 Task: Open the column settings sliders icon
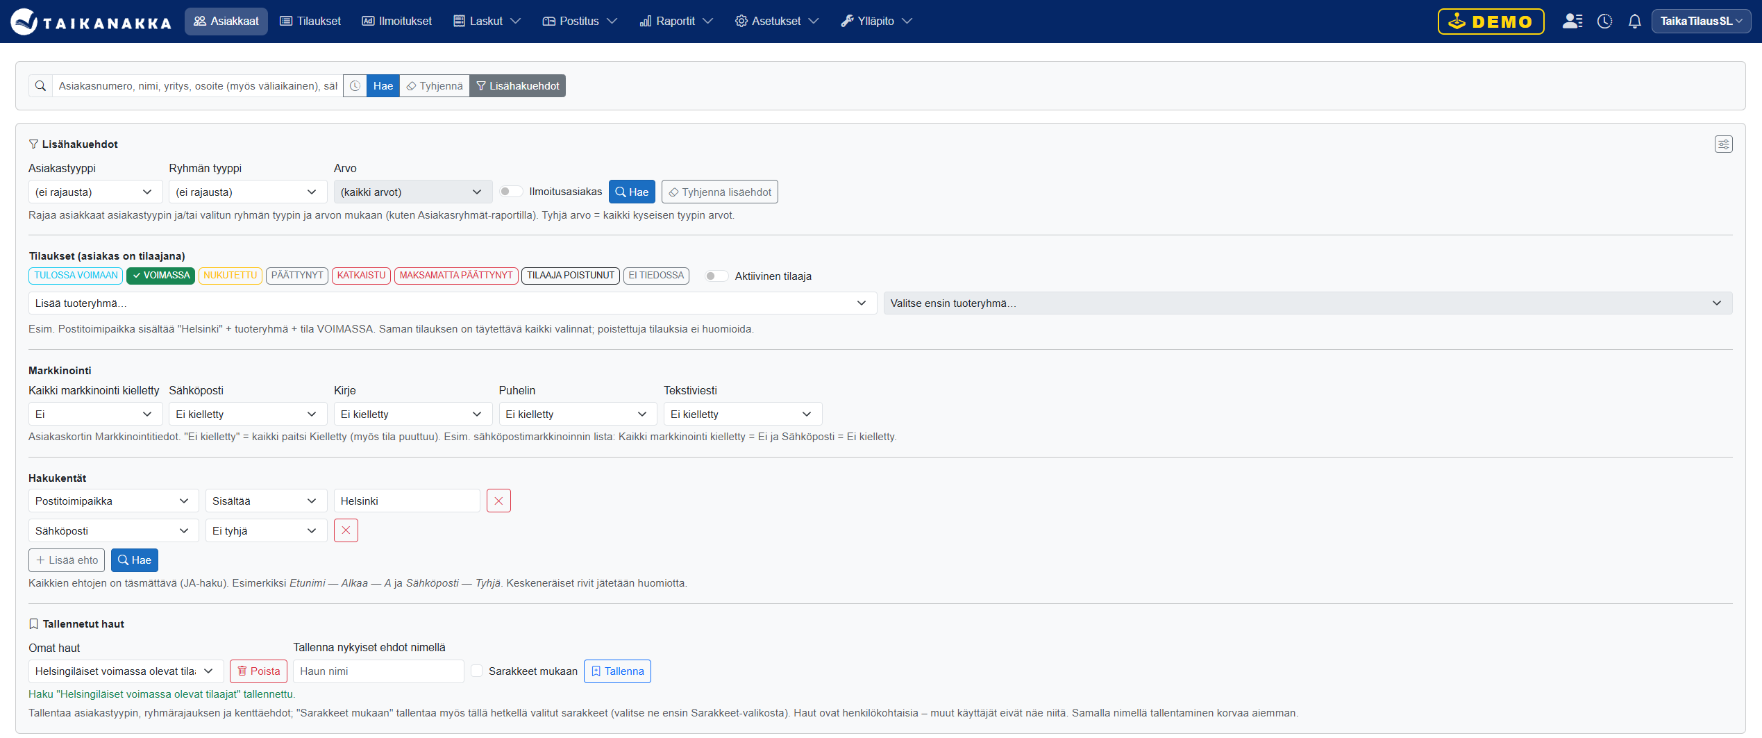coord(1723,144)
